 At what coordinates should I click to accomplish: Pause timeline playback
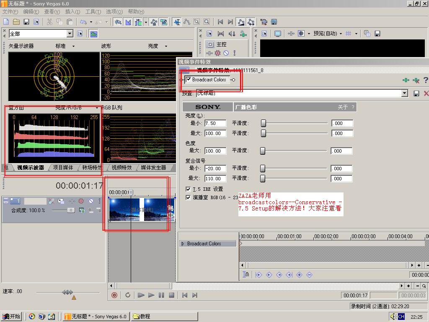(161, 295)
